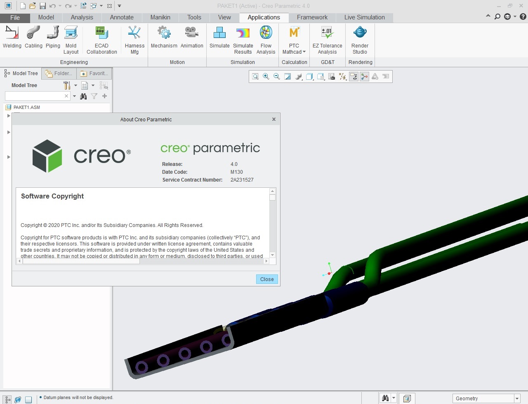Click the Redo arrow
This screenshot has height=404, width=528.
(68, 6)
